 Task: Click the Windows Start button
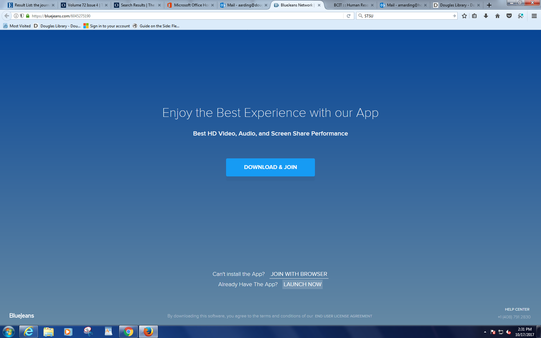[x=9, y=332]
